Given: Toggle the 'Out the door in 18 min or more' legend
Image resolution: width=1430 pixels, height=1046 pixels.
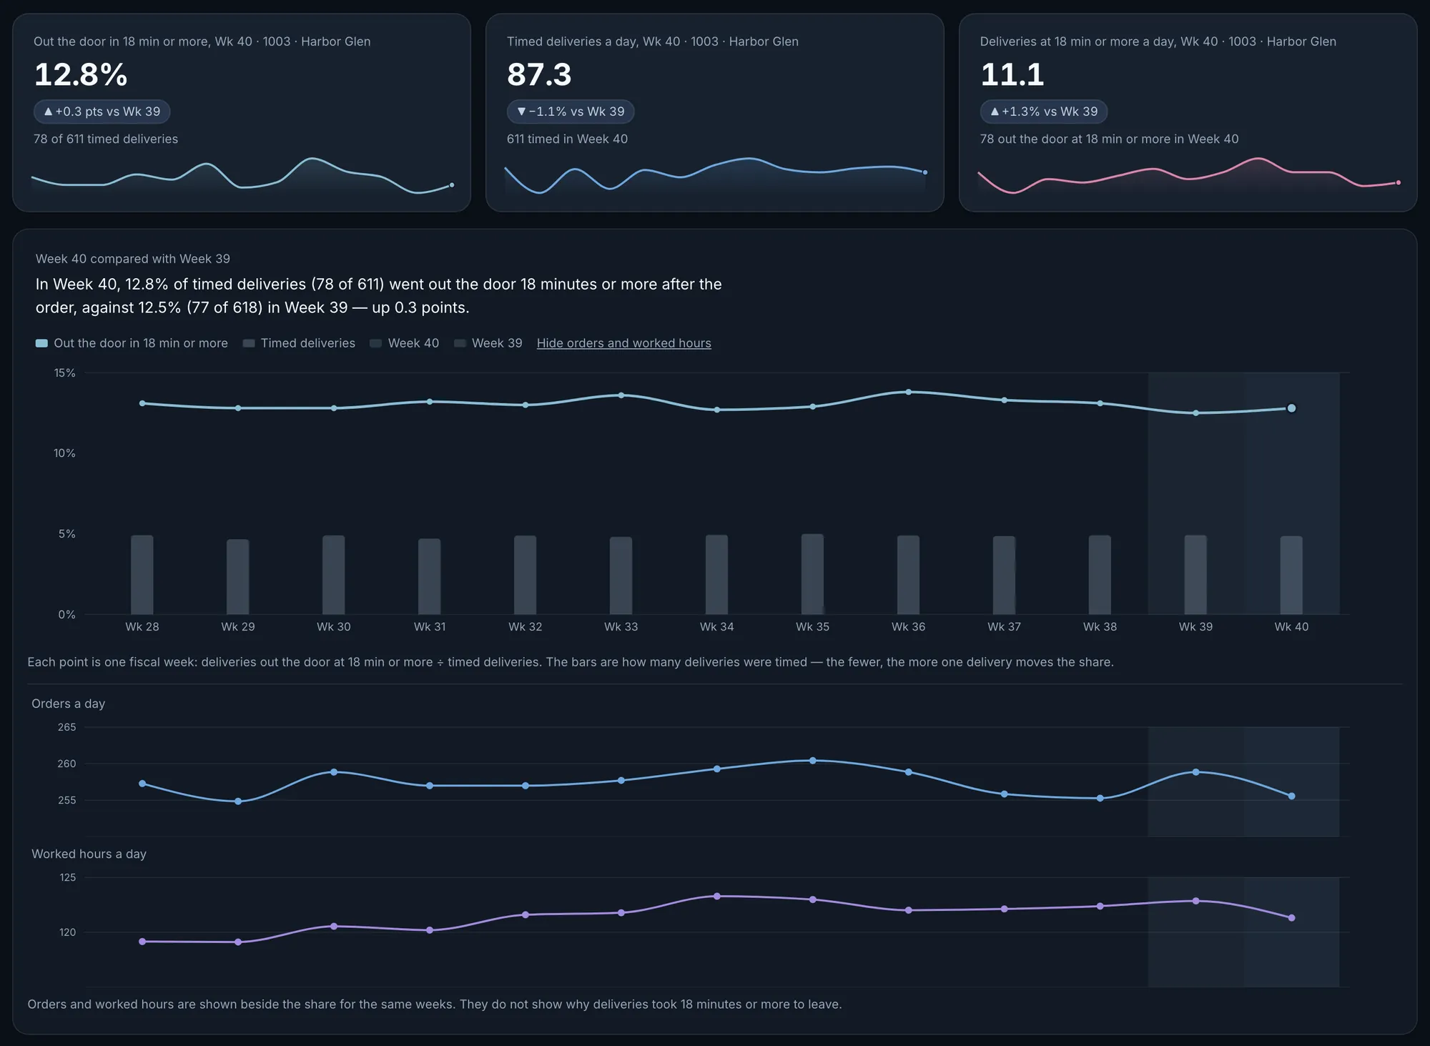Looking at the screenshot, I should tap(132, 343).
